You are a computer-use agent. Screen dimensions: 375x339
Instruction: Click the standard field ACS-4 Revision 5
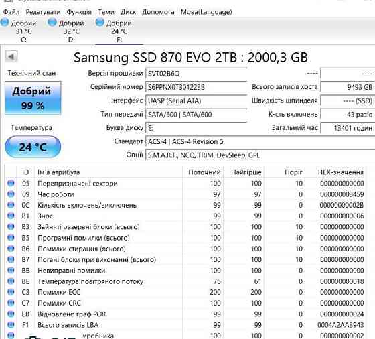[x=260, y=141]
